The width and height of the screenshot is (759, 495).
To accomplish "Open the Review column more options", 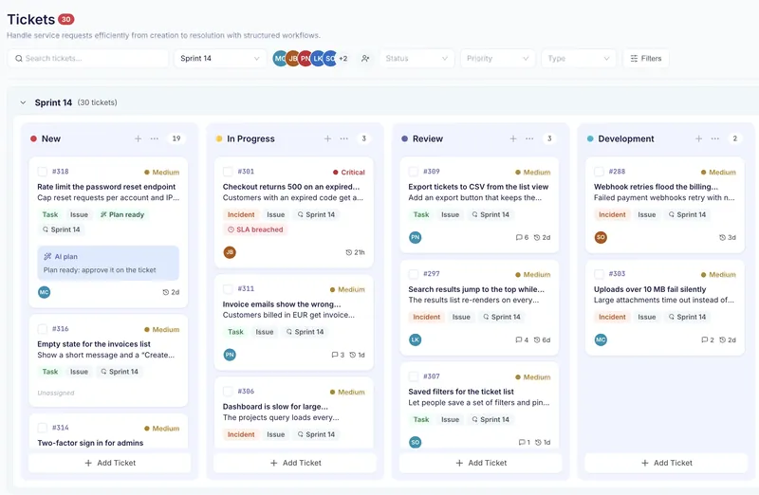I will [x=529, y=138].
